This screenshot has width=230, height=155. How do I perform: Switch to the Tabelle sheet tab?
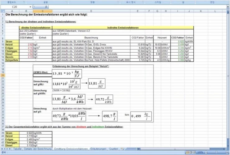(x=17, y=149)
